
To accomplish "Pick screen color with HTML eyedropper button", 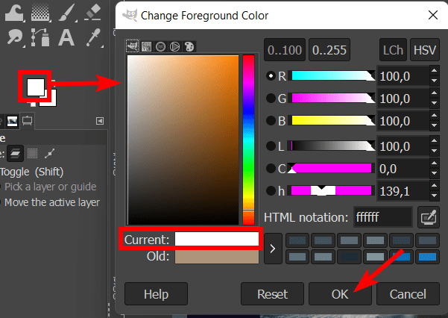I will [x=429, y=217].
